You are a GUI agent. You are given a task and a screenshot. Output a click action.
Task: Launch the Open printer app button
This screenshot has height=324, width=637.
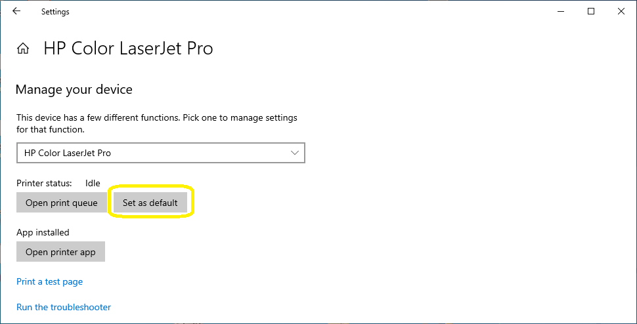click(x=61, y=252)
